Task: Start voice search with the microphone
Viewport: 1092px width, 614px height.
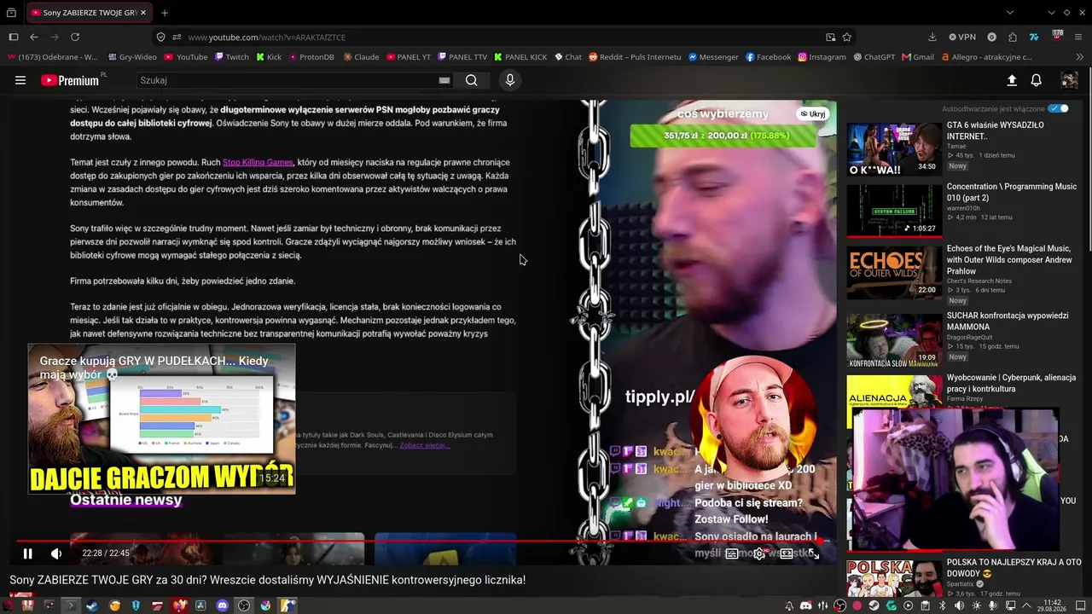Action: 510,80
